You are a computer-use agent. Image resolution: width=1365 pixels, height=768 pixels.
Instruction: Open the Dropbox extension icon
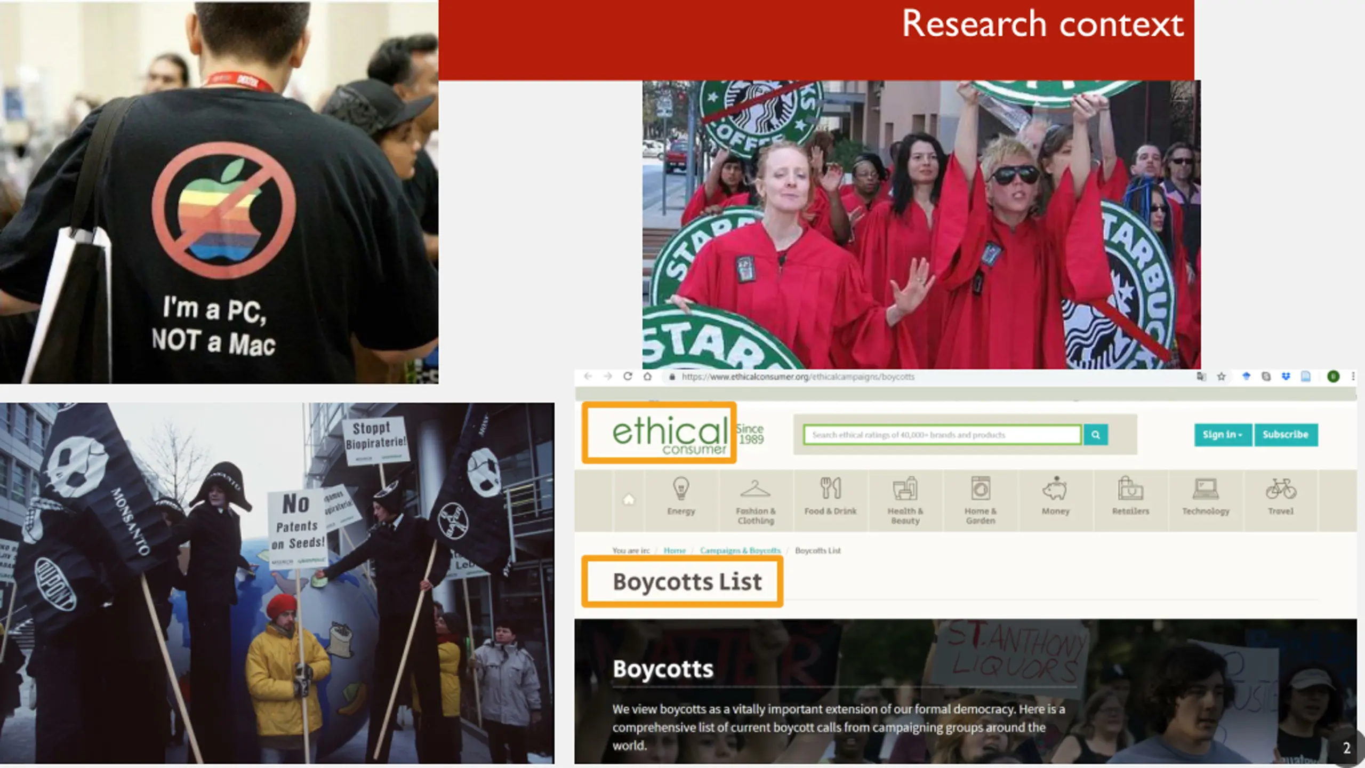tap(1286, 377)
